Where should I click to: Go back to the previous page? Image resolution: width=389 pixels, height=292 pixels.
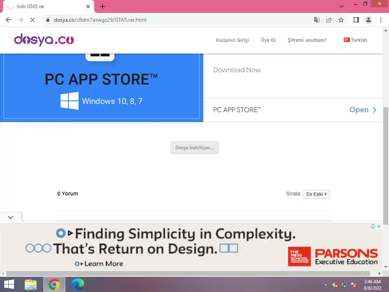click(8, 20)
